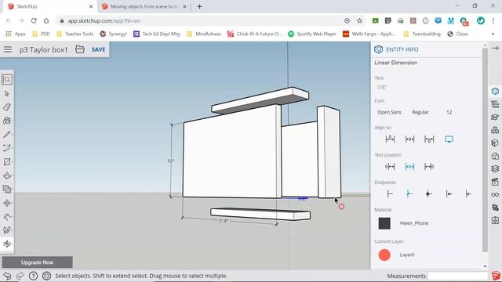Open the font size 12 dropdown
This screenshot has width=502, height=282.
(449, 112)
